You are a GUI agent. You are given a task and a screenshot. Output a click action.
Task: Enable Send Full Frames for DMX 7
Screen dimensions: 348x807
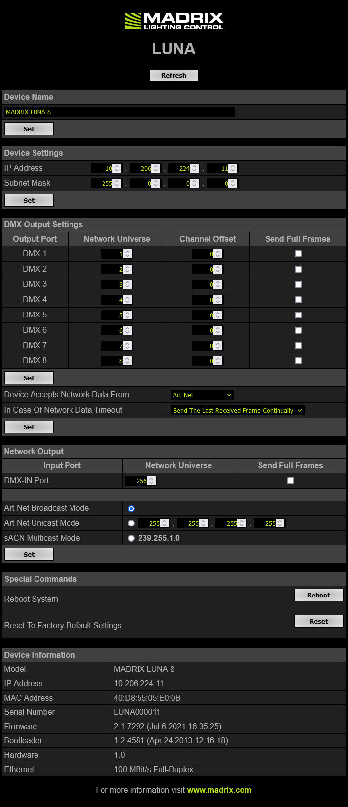click(x=298, y=346)
